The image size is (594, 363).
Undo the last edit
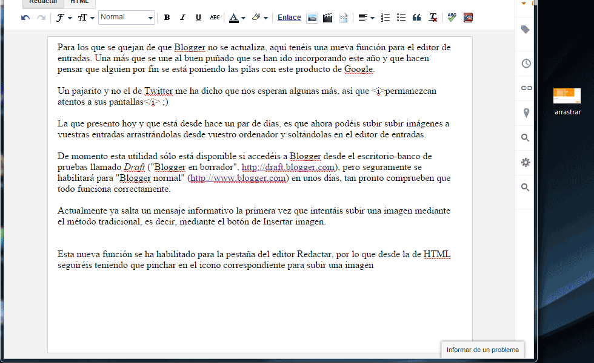tap(25, 18)
